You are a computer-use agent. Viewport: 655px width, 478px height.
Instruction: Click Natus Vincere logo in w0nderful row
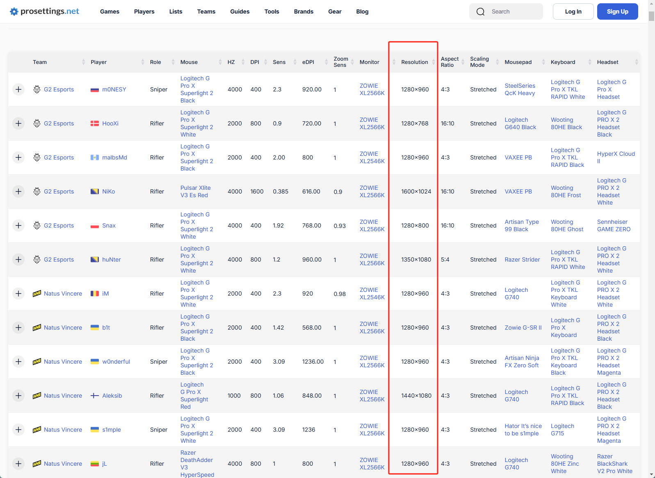pyautogui.click(x=37, y=362)
